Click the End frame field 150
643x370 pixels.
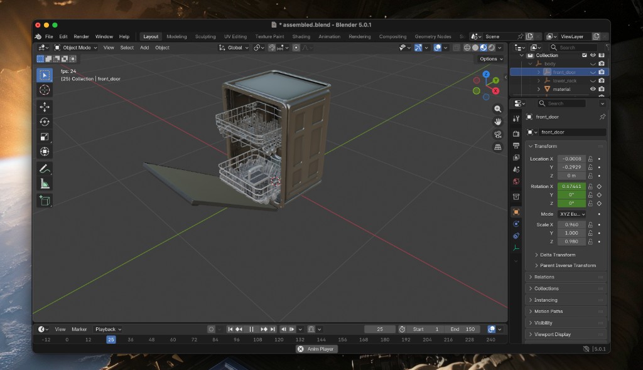[463, 329]
